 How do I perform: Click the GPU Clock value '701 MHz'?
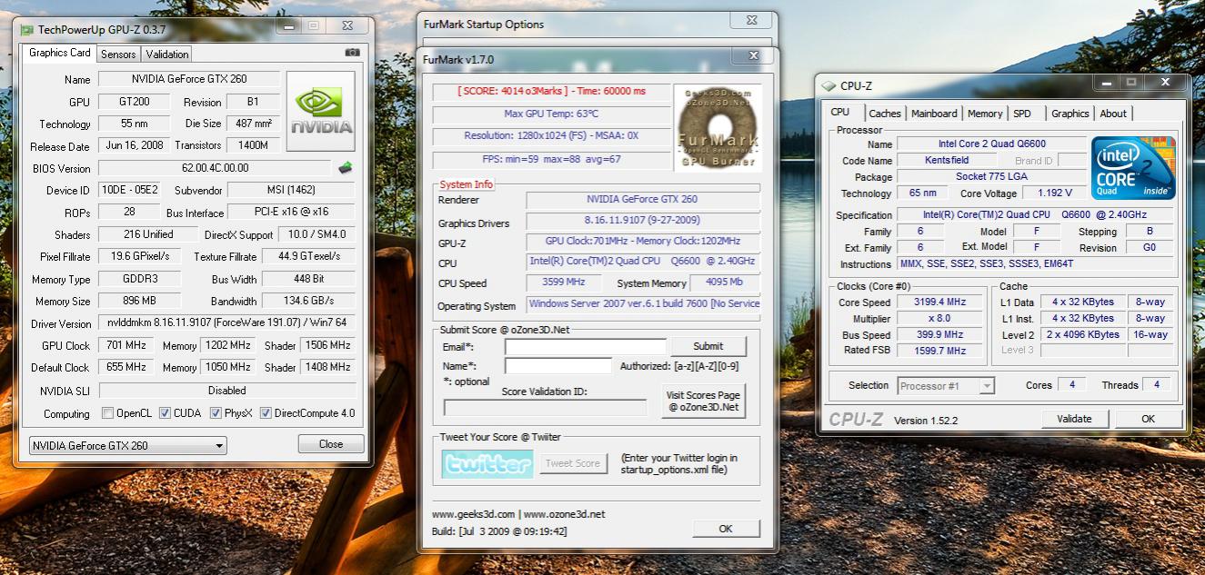coord(126,345)
